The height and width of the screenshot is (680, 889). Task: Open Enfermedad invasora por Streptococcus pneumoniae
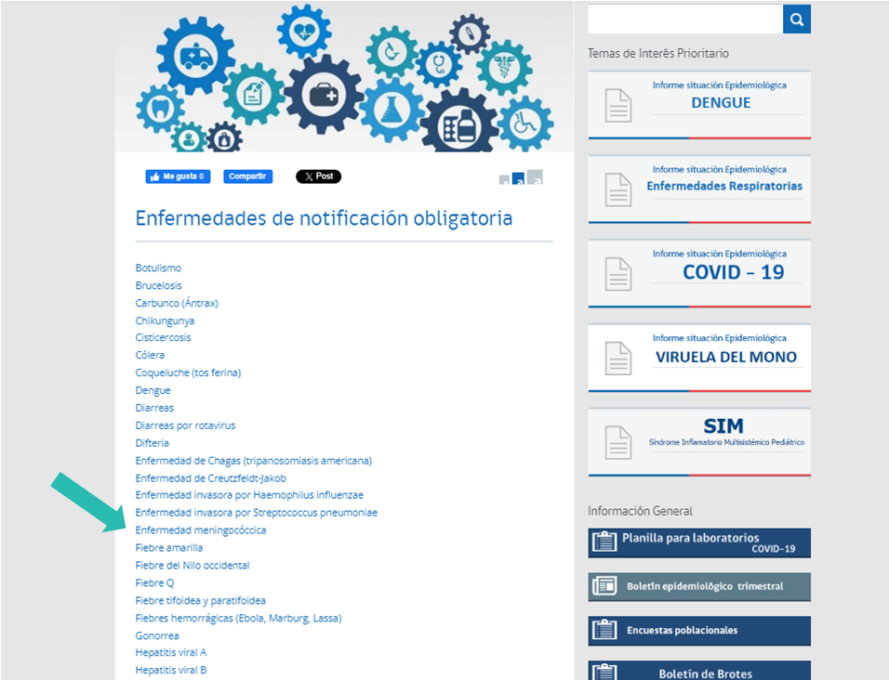pyautogui.click(x=257, y=513)
